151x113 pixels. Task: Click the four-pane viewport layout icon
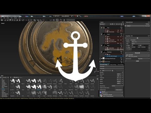[35, 20]
